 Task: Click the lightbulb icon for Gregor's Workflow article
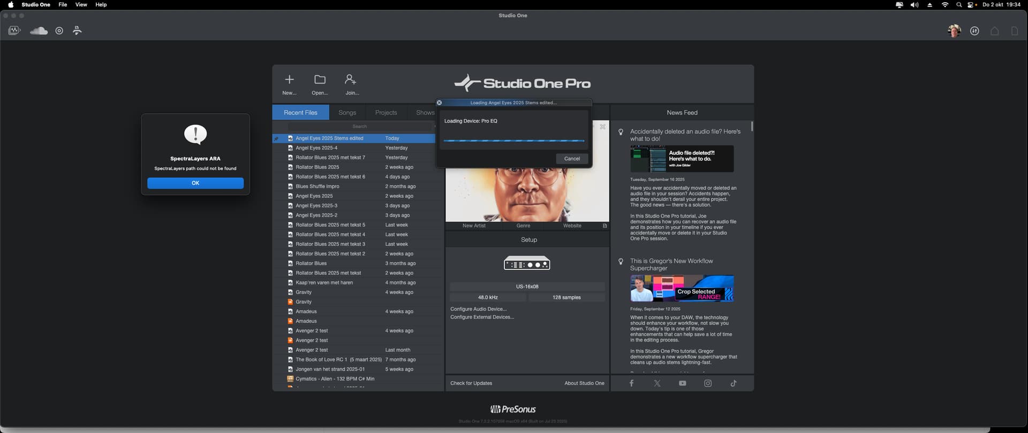(621, 262)
